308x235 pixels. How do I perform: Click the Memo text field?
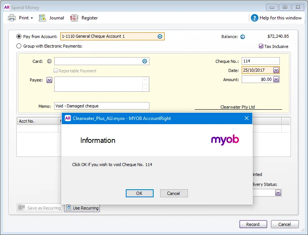[101, 106]
